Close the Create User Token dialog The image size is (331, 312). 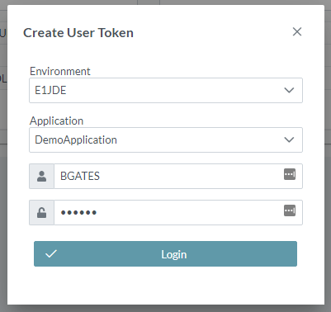297,31
